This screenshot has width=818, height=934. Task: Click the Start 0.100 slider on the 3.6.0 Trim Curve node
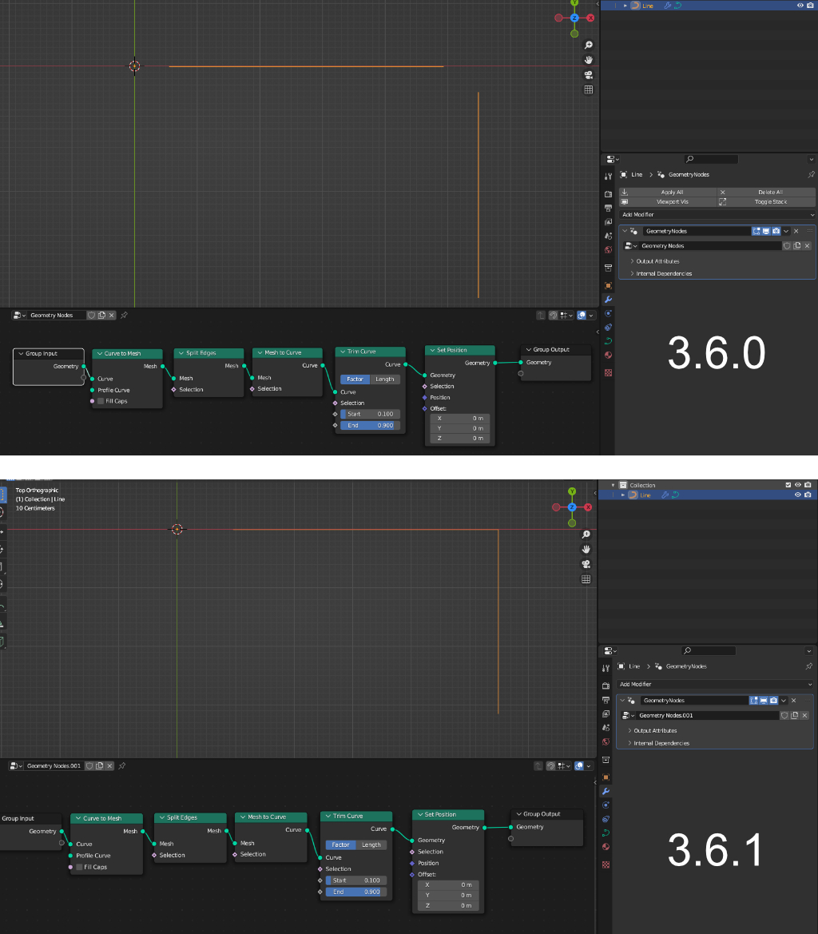coord(370,414)
